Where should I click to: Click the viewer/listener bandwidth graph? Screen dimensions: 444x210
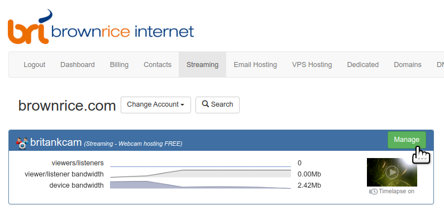(200, 174)
